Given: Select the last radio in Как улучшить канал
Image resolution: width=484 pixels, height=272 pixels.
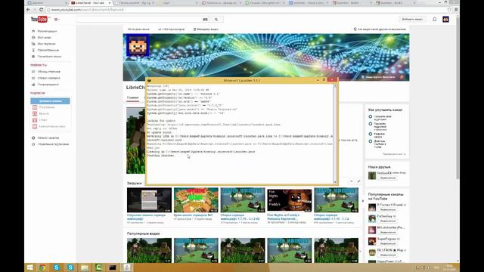Looking at the screenshot, I should (371, 141).
